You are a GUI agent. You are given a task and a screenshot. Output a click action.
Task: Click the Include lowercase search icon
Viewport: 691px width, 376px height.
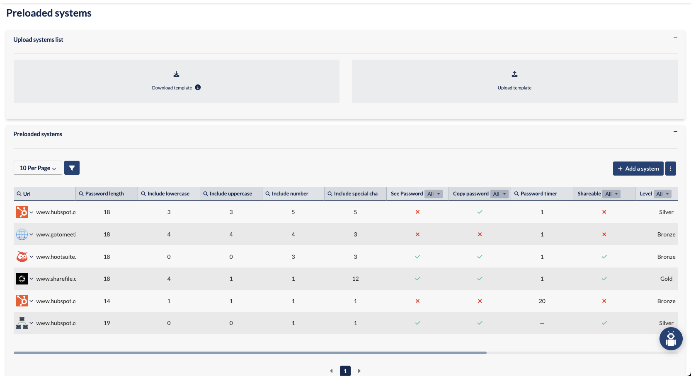(143, 194)
